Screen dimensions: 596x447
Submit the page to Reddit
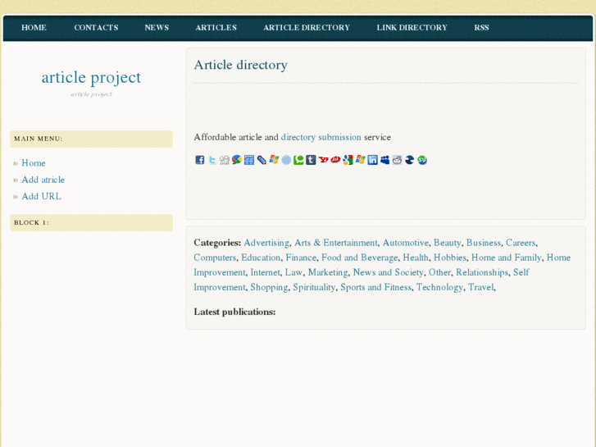[398, 160]
